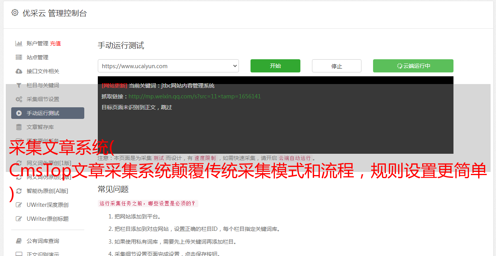
Task: Click the play icon for 手动运行测试
Action: point(19,113)
